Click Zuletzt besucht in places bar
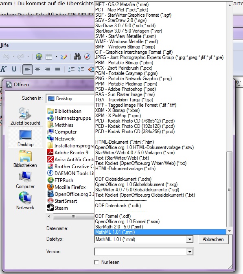 (25, 116)
